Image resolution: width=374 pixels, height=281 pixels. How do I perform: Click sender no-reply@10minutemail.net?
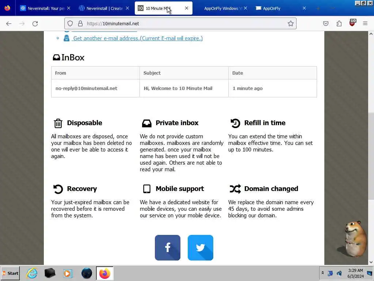pos(86,89)
